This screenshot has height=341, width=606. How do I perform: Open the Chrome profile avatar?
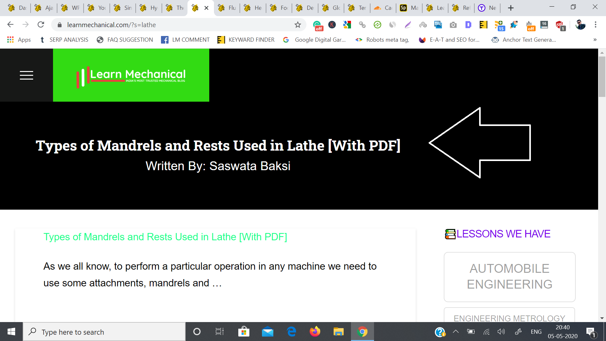pos(580,25)
